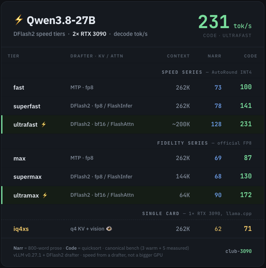Click DFlash2 · bf16 / FlashAttn in ultramax row
Viewport: 266px width, 268px height.
pos(102,195)
